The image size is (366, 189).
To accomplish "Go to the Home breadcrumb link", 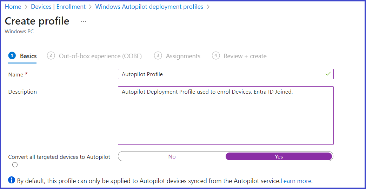I will [x=13, y=7].
